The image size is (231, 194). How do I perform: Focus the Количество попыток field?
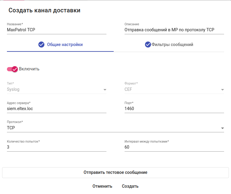56,147
